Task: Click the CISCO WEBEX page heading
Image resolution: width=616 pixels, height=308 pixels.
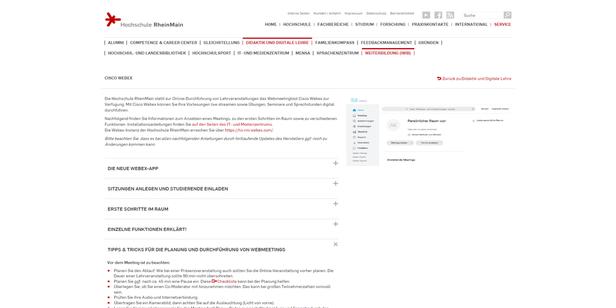Action: coord(119,78)
